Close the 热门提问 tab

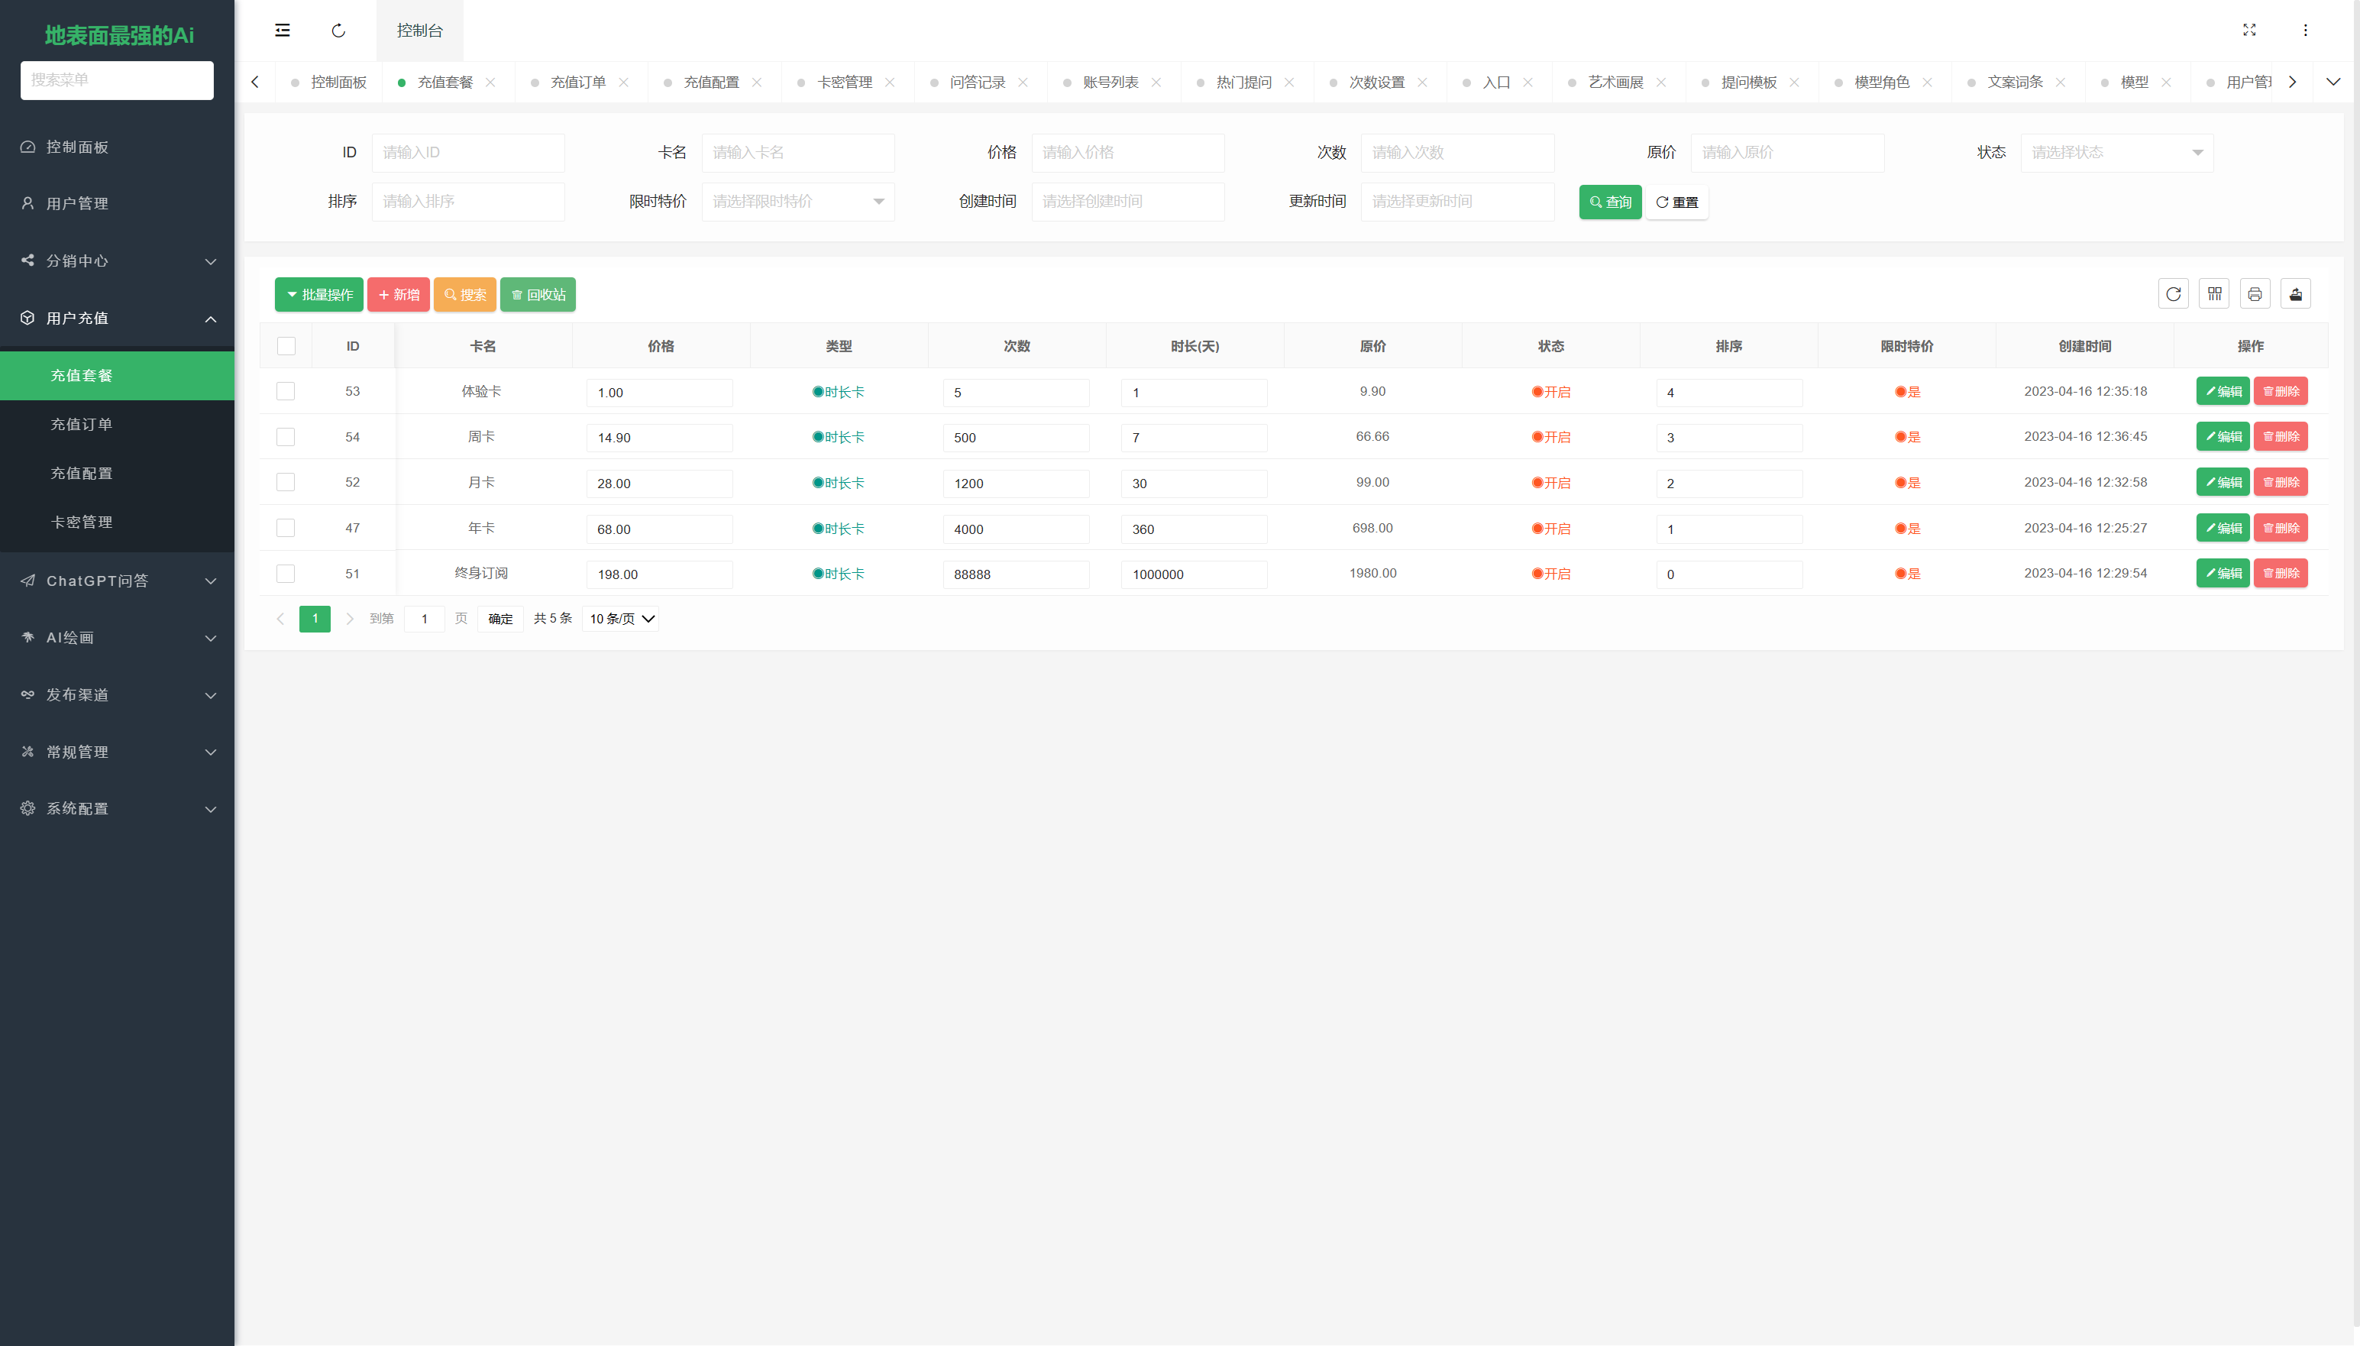[1289, 83]
